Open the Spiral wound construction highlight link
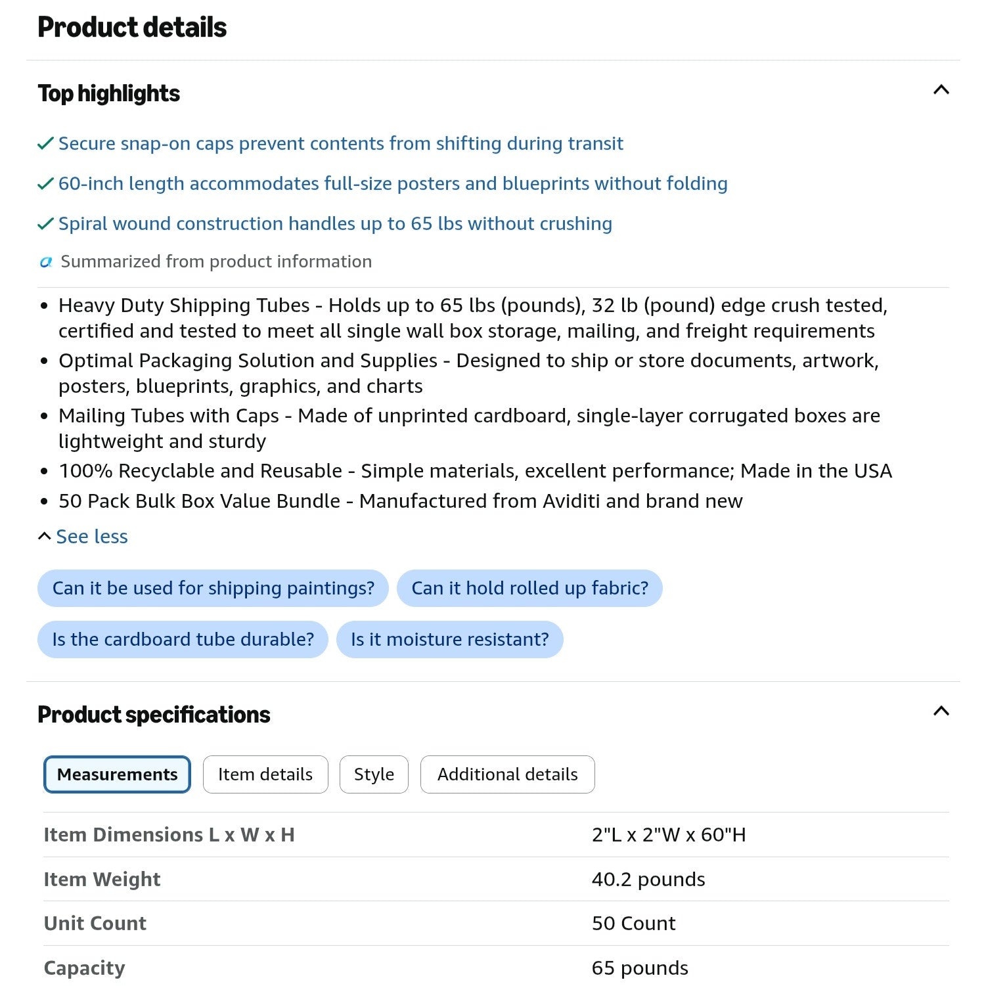The height and width of the screenshot is (986, 986). click(335, 223)
